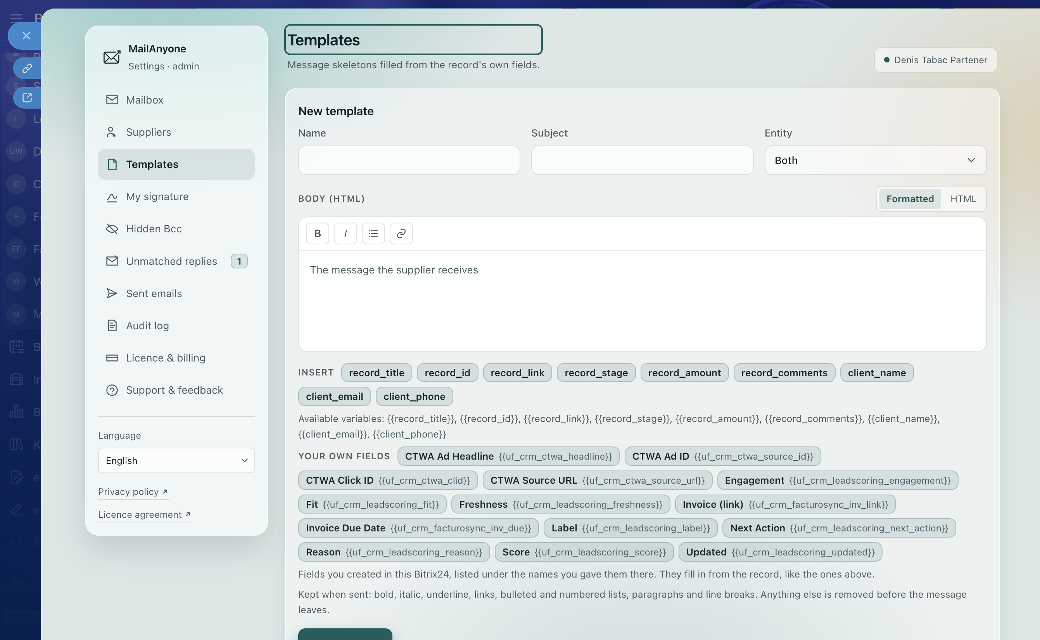Open the Licence agreement link
1040x640 pixels.
pyautogui.click(x=144, y=515)
